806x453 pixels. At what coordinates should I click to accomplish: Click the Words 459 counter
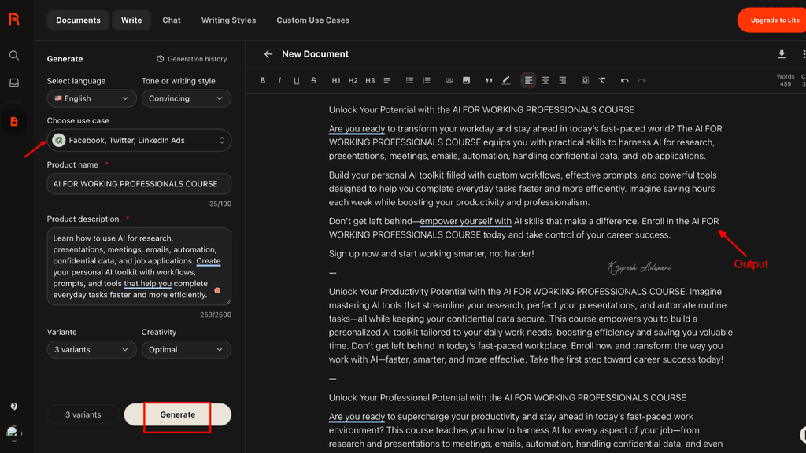[785, 80]
